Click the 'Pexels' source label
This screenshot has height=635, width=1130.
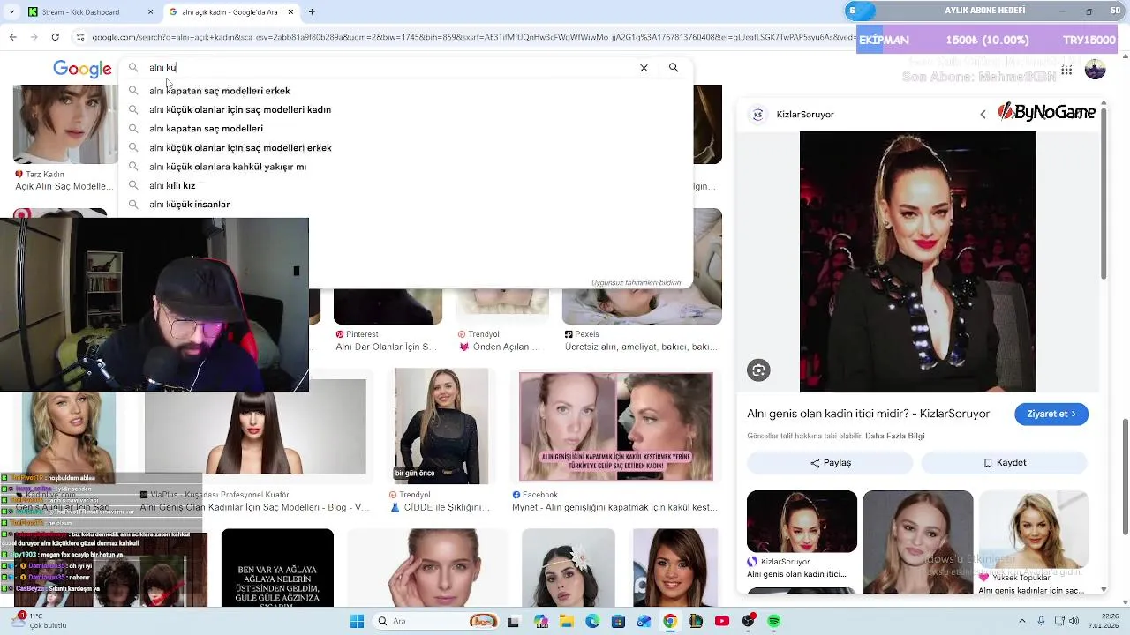coord(587,334)
